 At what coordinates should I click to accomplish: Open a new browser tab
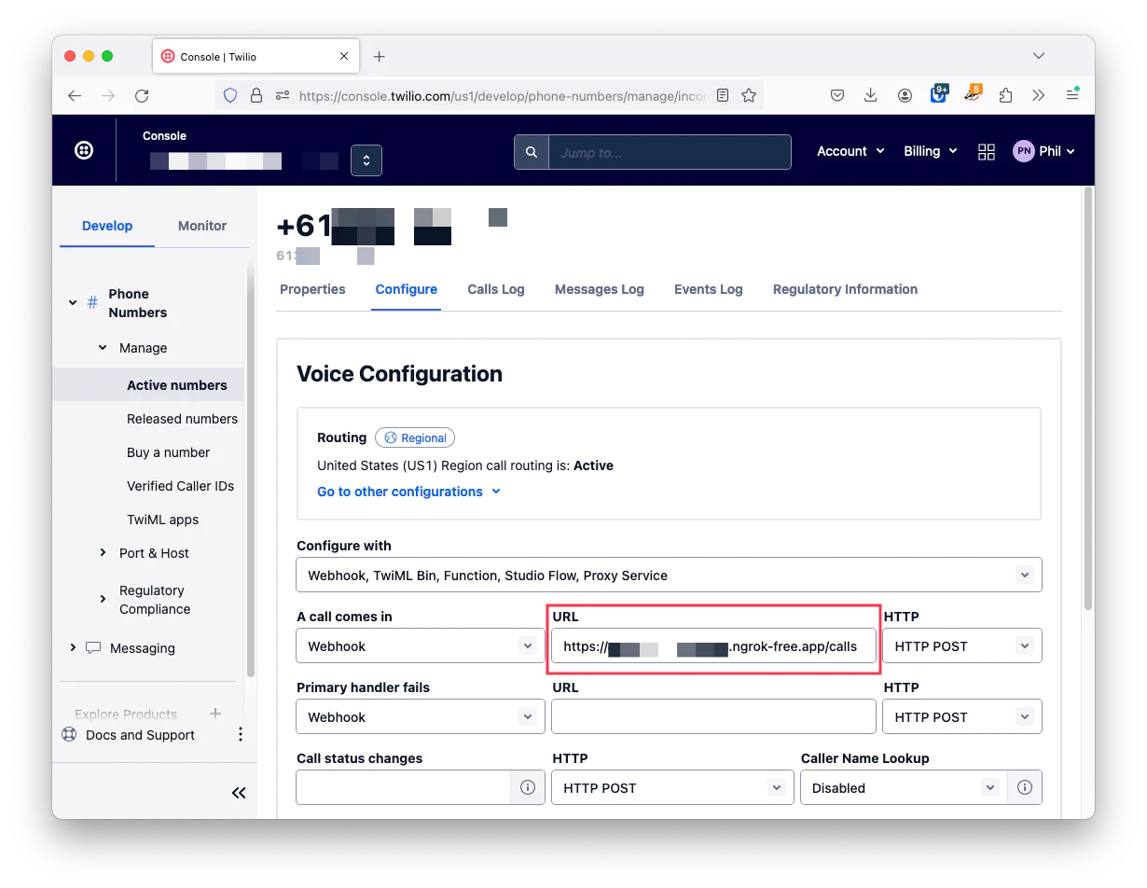(x=379, y=57)
